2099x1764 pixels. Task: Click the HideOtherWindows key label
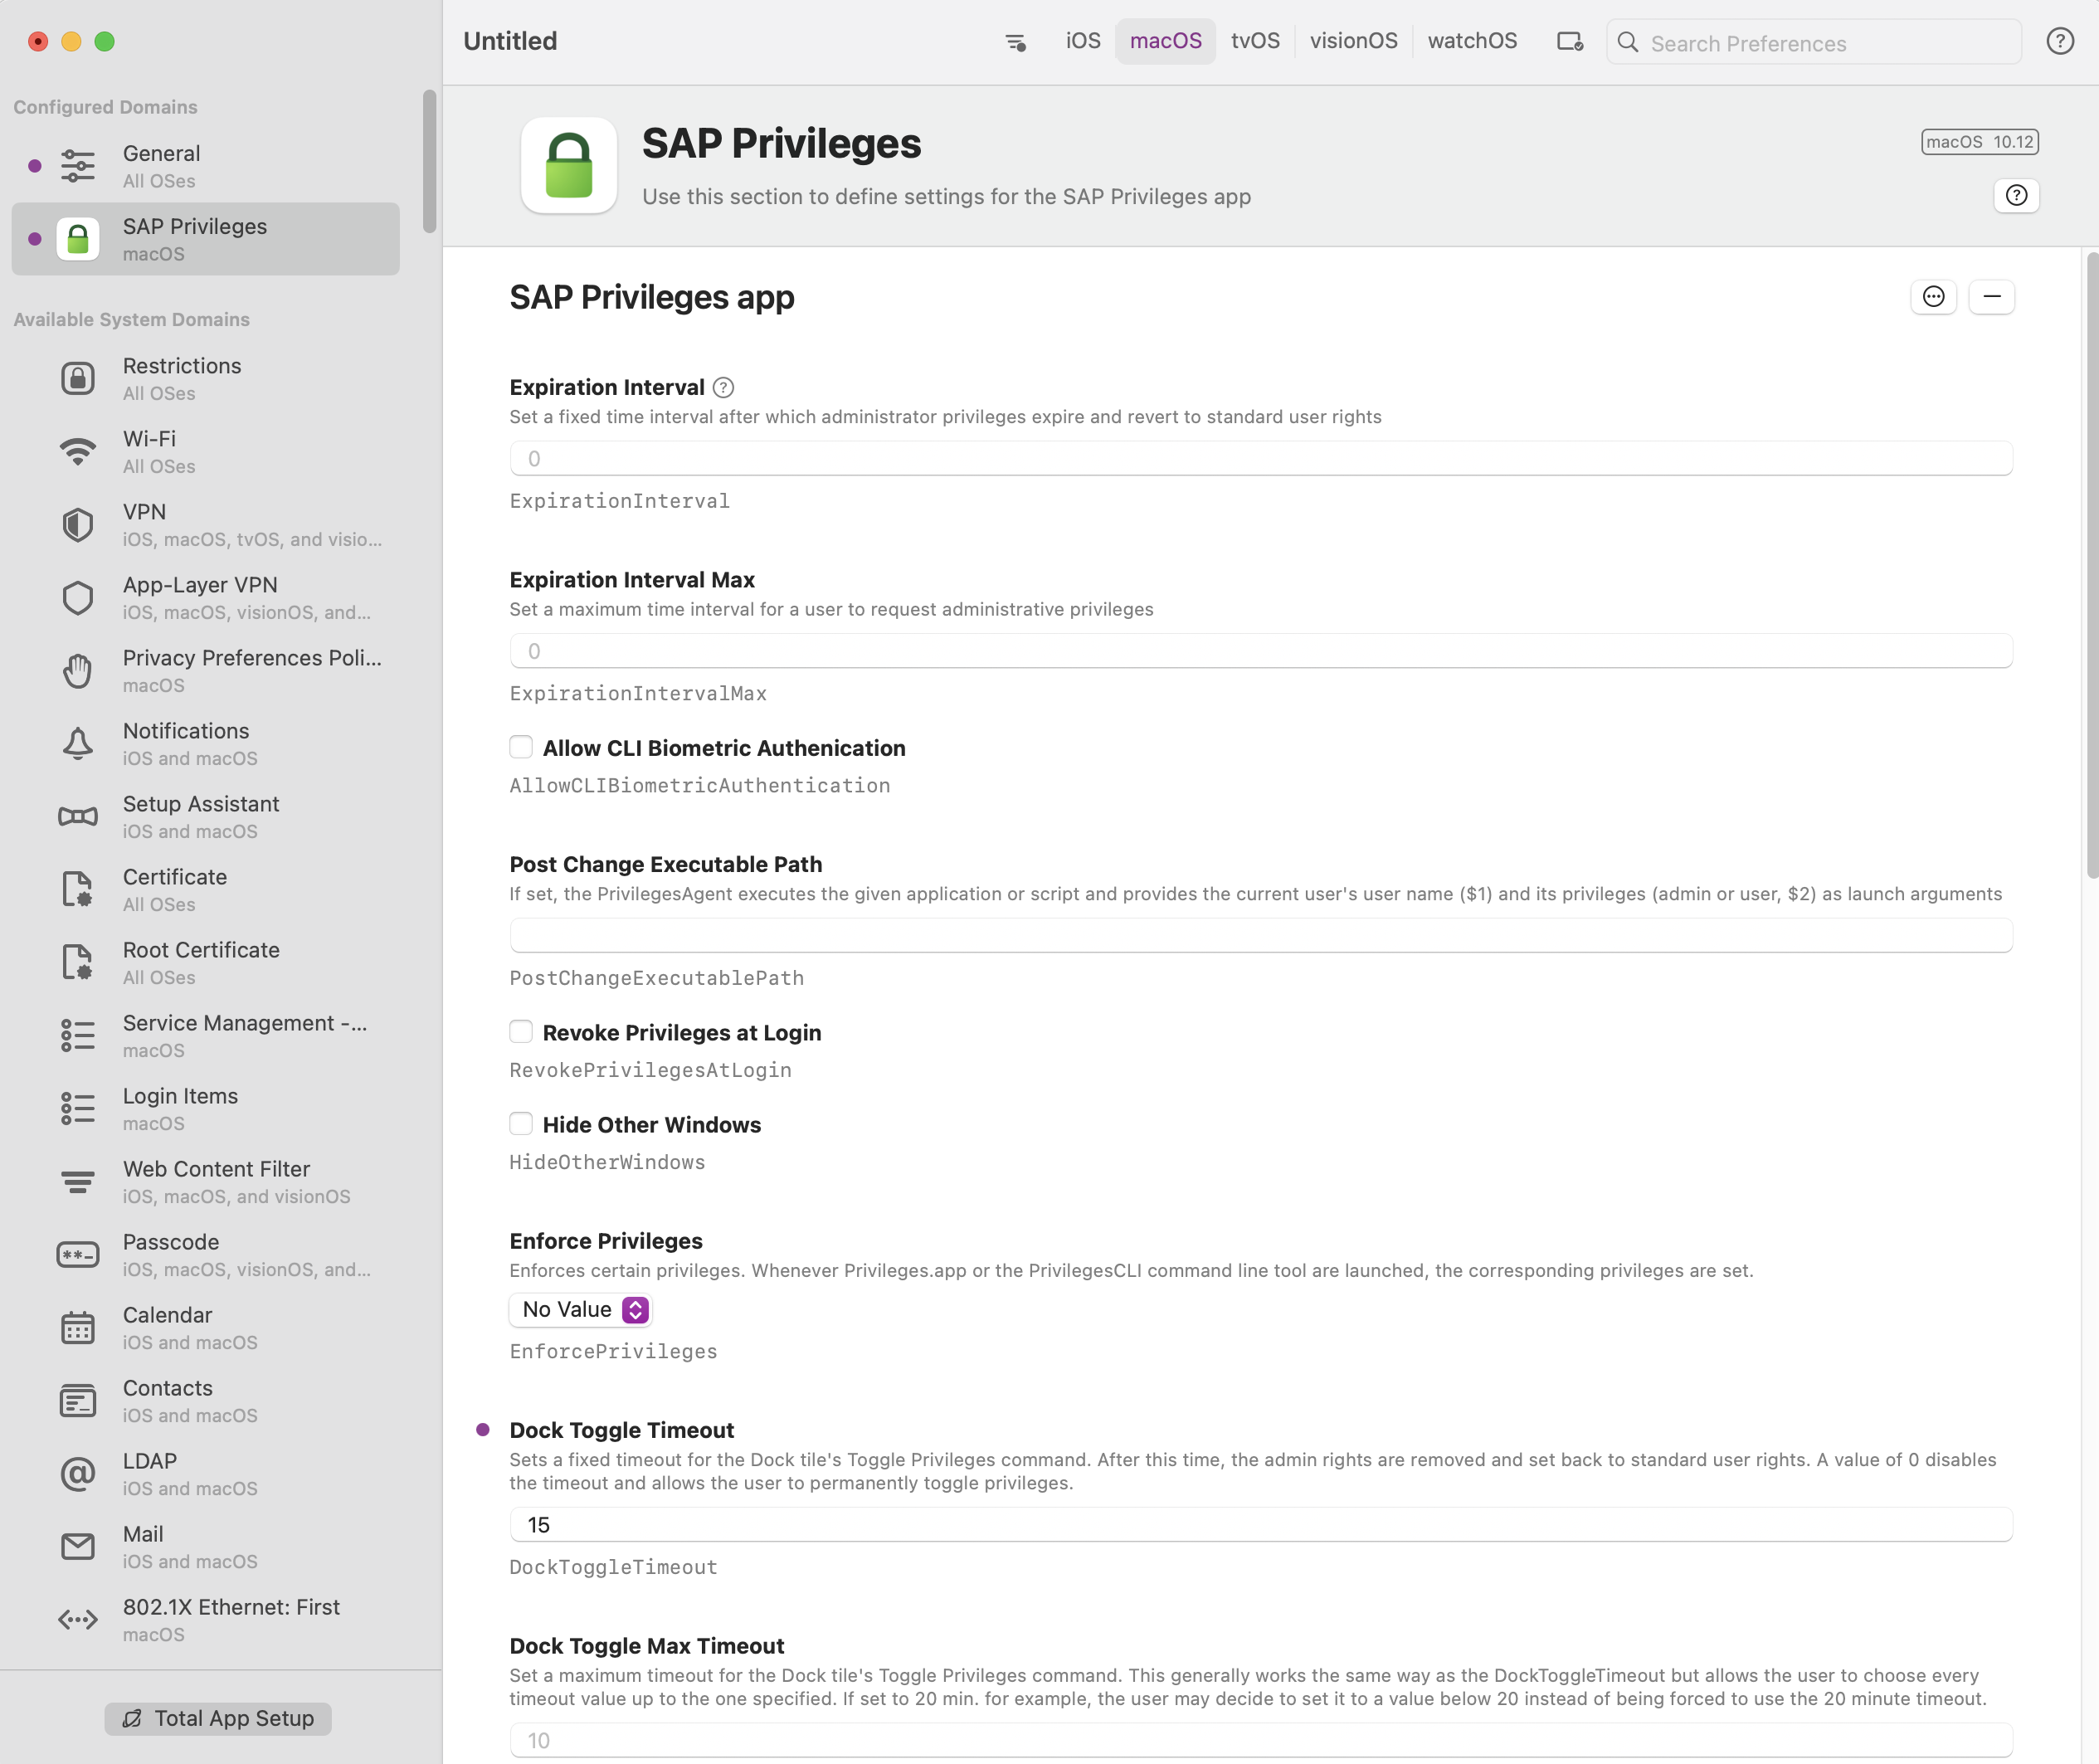607,1162
